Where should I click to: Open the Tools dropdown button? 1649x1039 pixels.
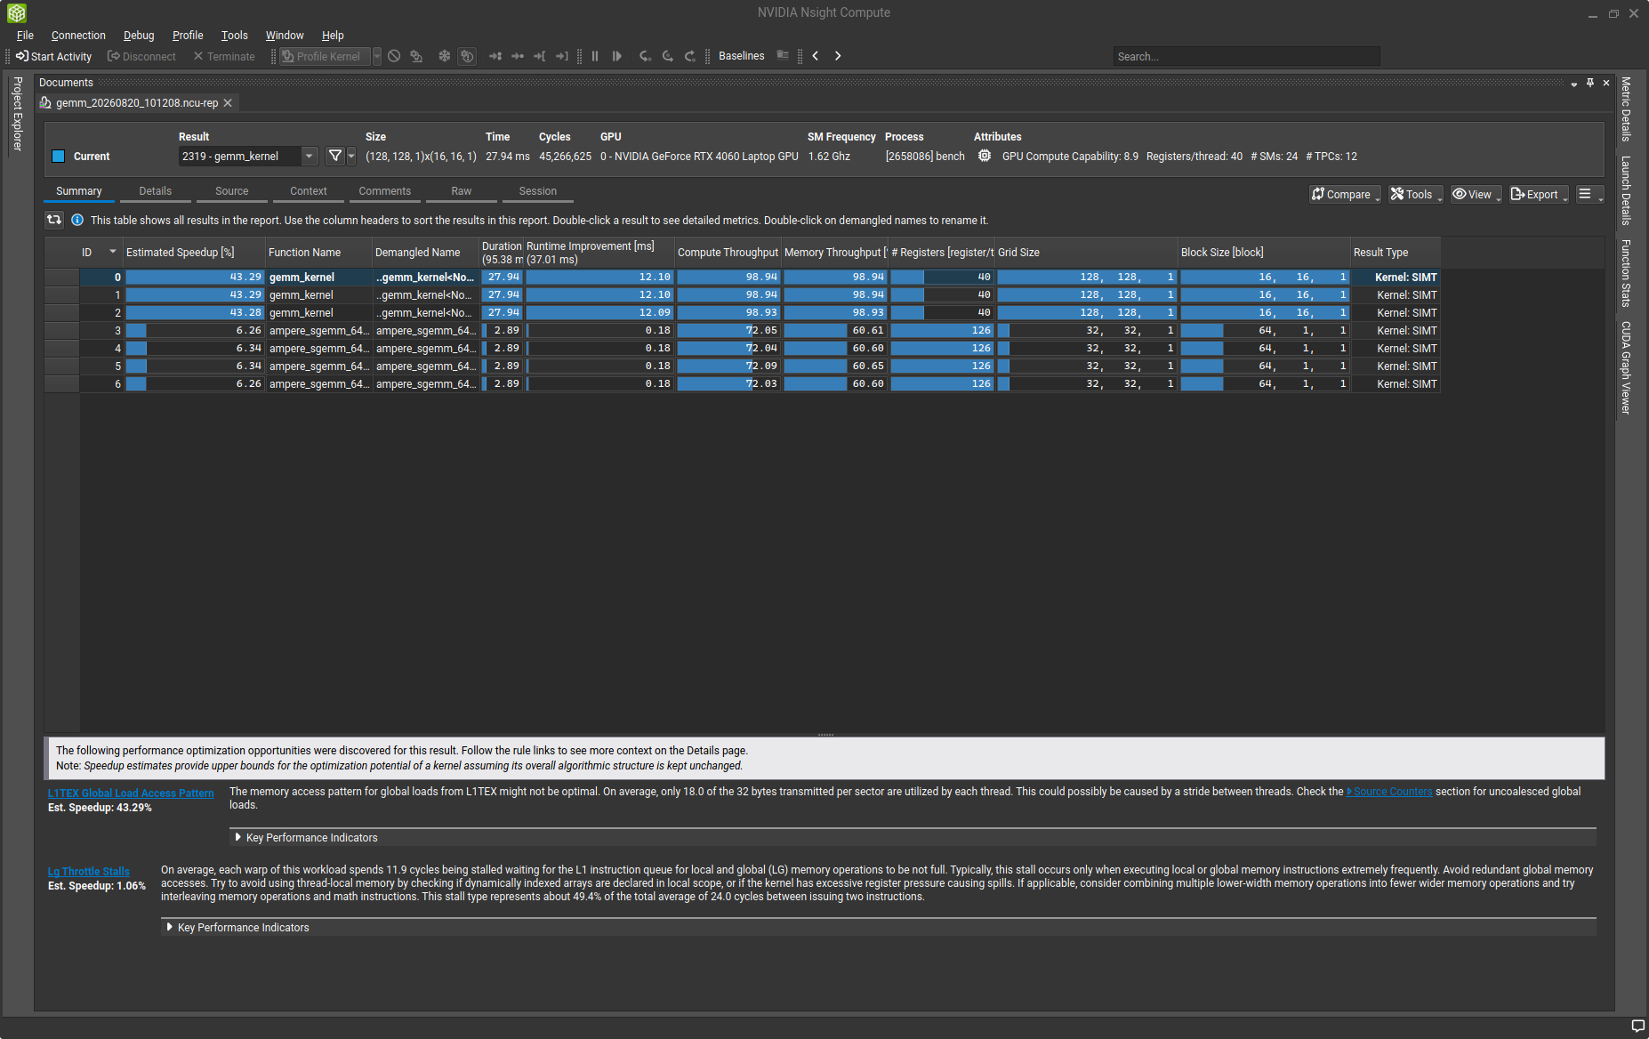pos(1415,194)
